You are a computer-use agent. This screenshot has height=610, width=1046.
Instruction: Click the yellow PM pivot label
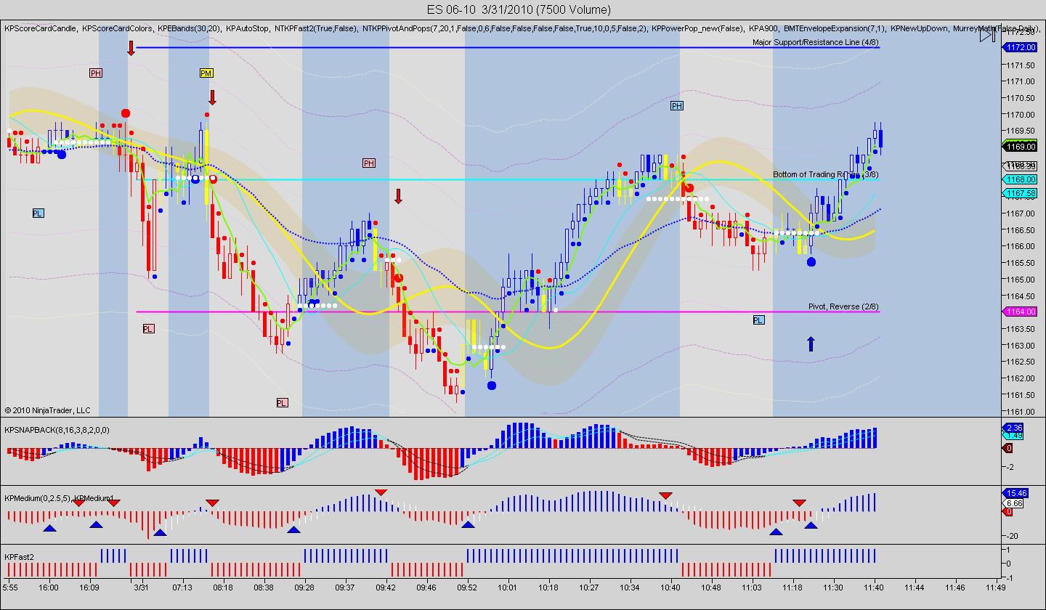(206, 73)
